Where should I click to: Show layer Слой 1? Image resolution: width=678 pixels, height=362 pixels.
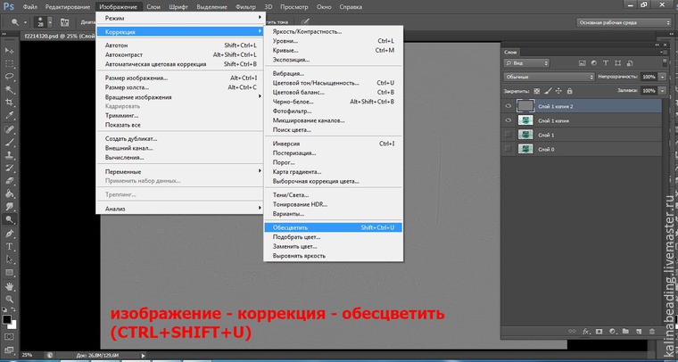point(508,135)
